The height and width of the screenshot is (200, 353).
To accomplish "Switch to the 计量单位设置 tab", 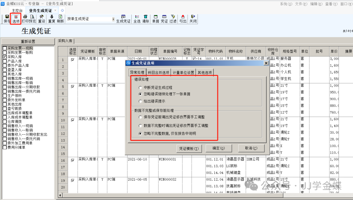I will click(183, 73).
